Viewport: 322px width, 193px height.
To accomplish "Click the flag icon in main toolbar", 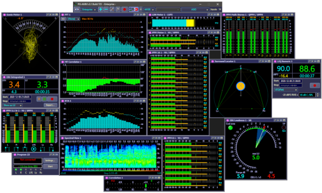I will [x=118, y=10].
